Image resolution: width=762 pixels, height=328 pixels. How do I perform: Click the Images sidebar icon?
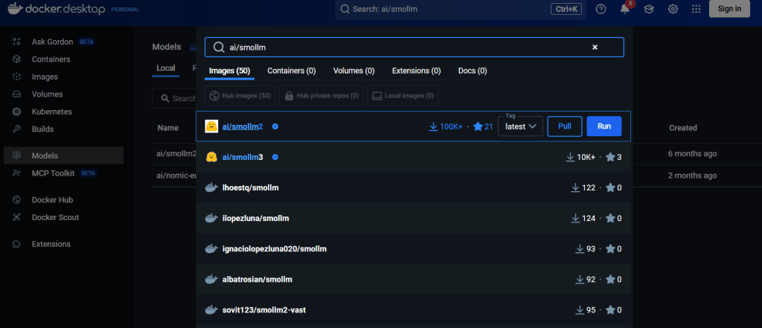[x=16, y=77]
